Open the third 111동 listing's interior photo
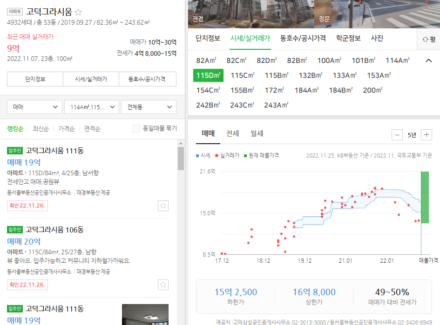This screenshot has width=440, height=325. click(145, 314)
